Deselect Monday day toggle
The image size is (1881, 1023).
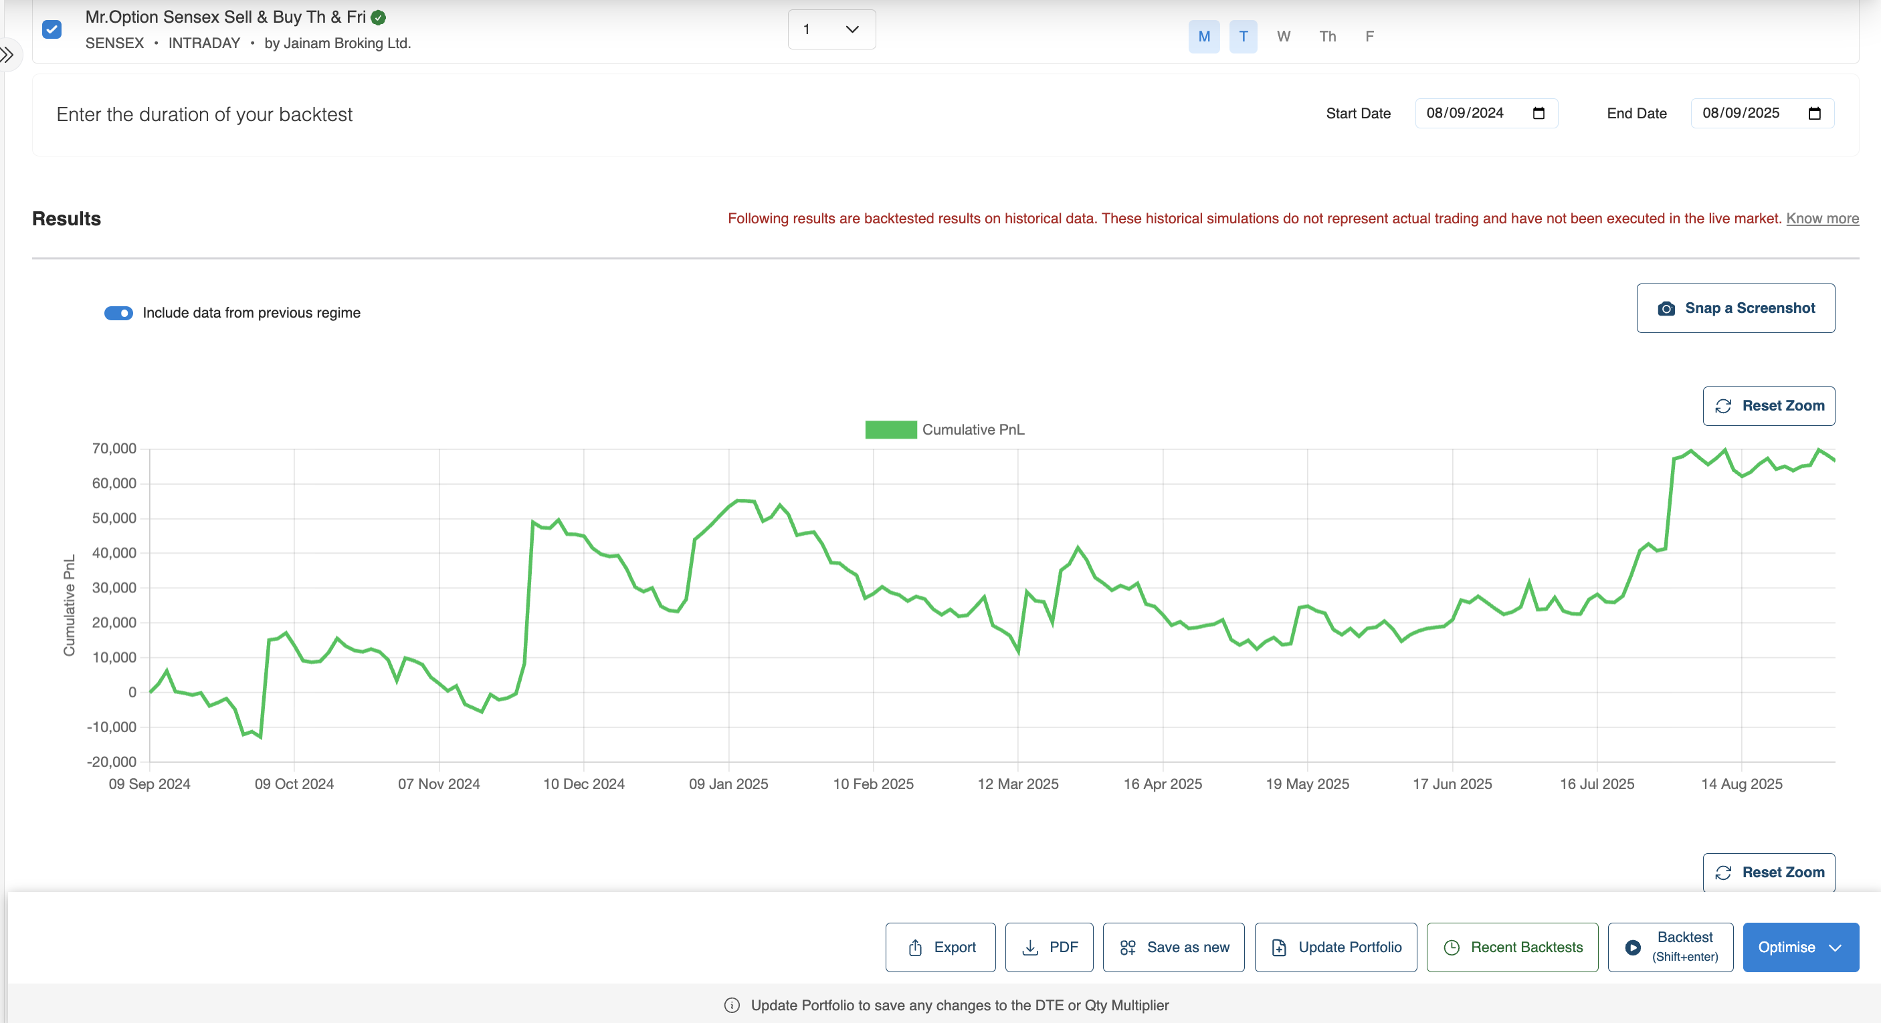point(1203,37)
